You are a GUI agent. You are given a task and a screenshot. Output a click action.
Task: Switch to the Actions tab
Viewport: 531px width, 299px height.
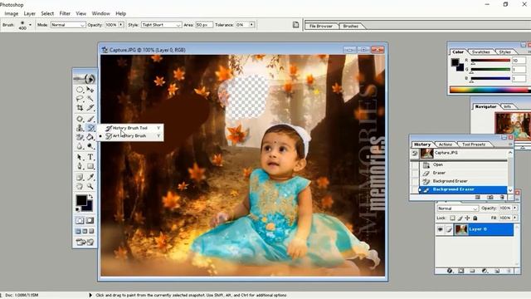coord(446,145)
